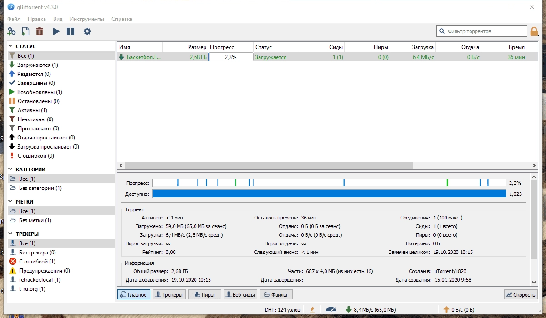The height and width of the screenshot is (318, 546).
Task: Switch to the Главное tab
Action: pyautogui.click(x=134, y=295)
